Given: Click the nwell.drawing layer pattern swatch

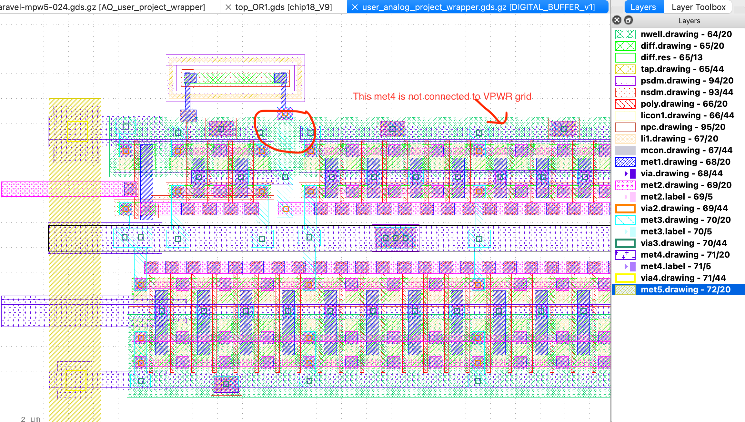Looking at the screenshot, I should 625,34.
